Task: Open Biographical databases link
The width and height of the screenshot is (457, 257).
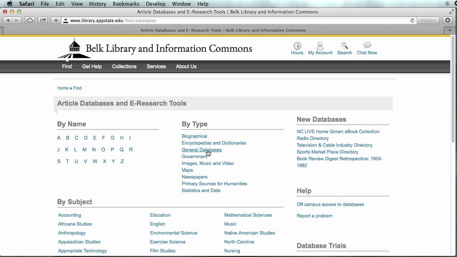Action: coord(194,136)
